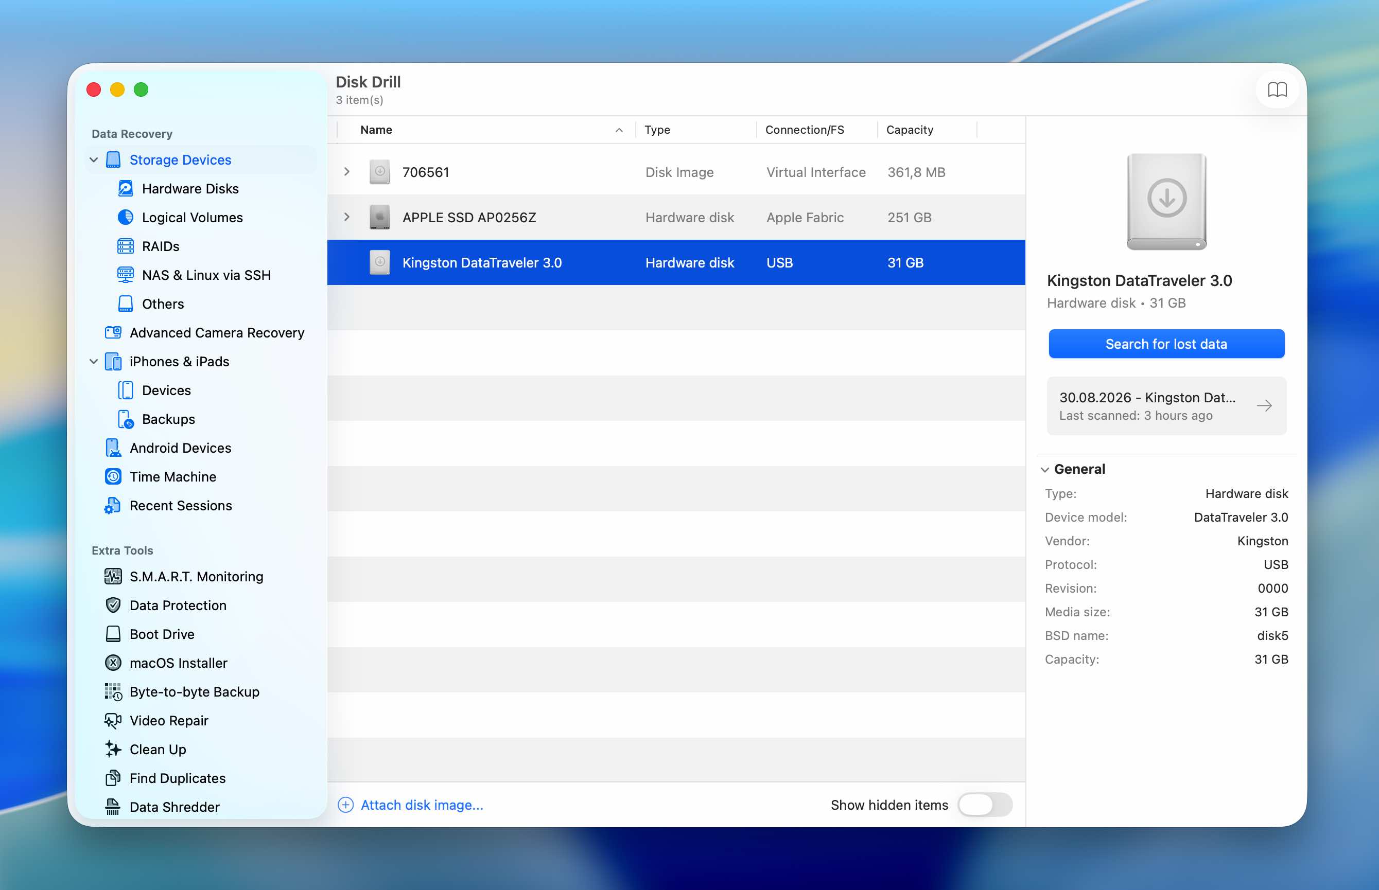Click the macOS Installer icon
The height and width of the screenshot is (890, 1379).
point(113,663)
